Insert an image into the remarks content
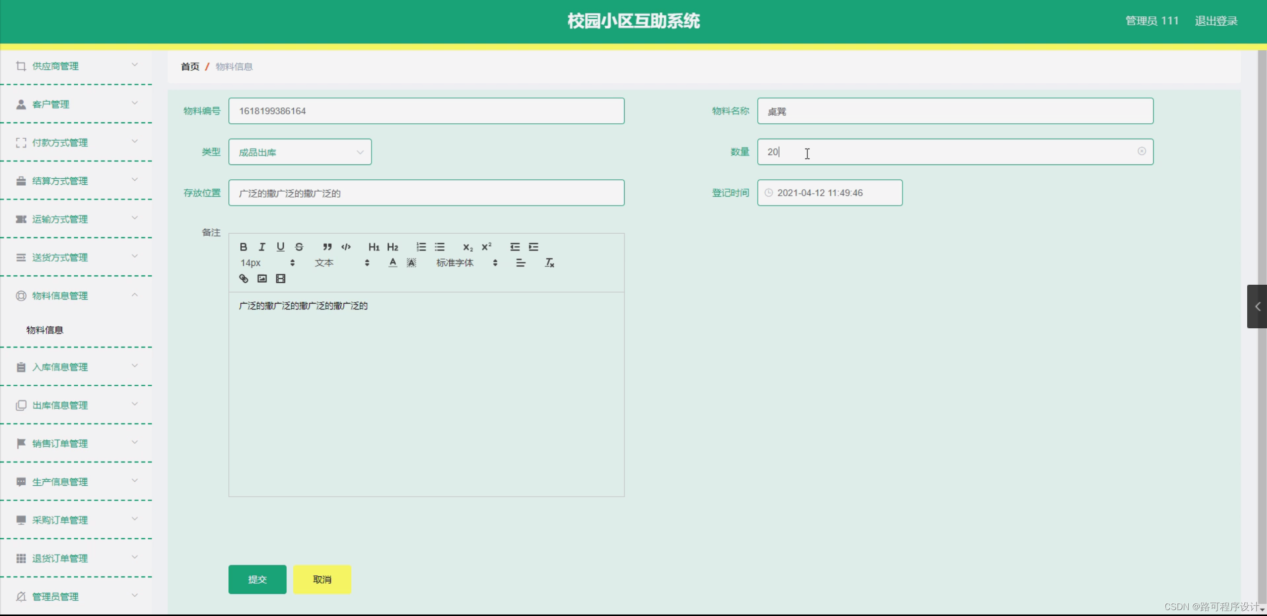This screenshot has width=1267, height=616. (x=262, y=278)
